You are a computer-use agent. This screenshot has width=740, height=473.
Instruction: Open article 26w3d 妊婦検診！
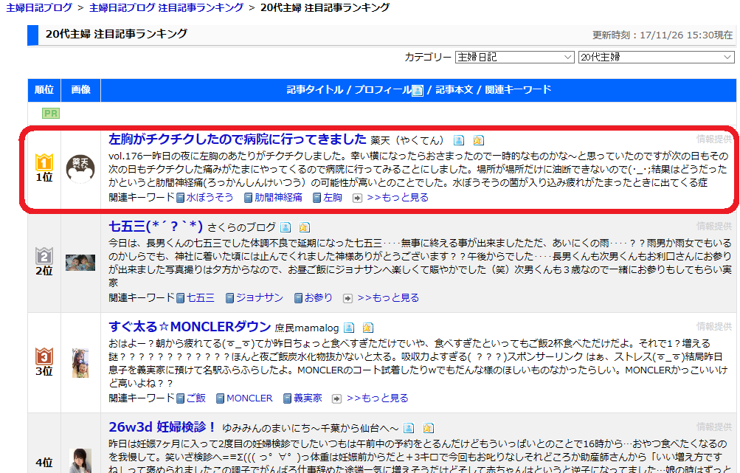pos(162,427)
